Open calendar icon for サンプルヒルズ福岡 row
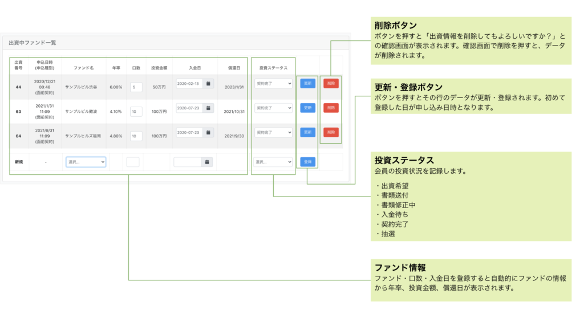The width and height of the screenshot is (584, 314). point(208,132)
